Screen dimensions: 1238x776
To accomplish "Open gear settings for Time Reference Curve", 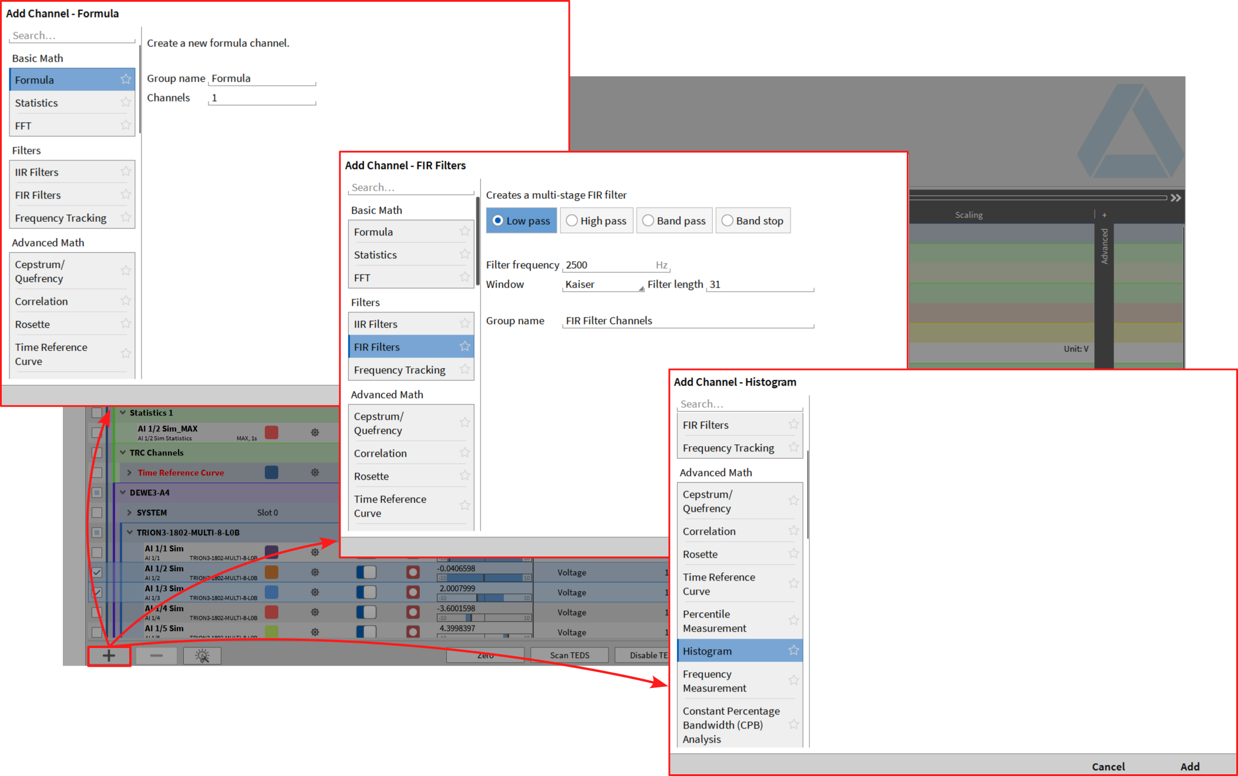I will click(315, 473).
